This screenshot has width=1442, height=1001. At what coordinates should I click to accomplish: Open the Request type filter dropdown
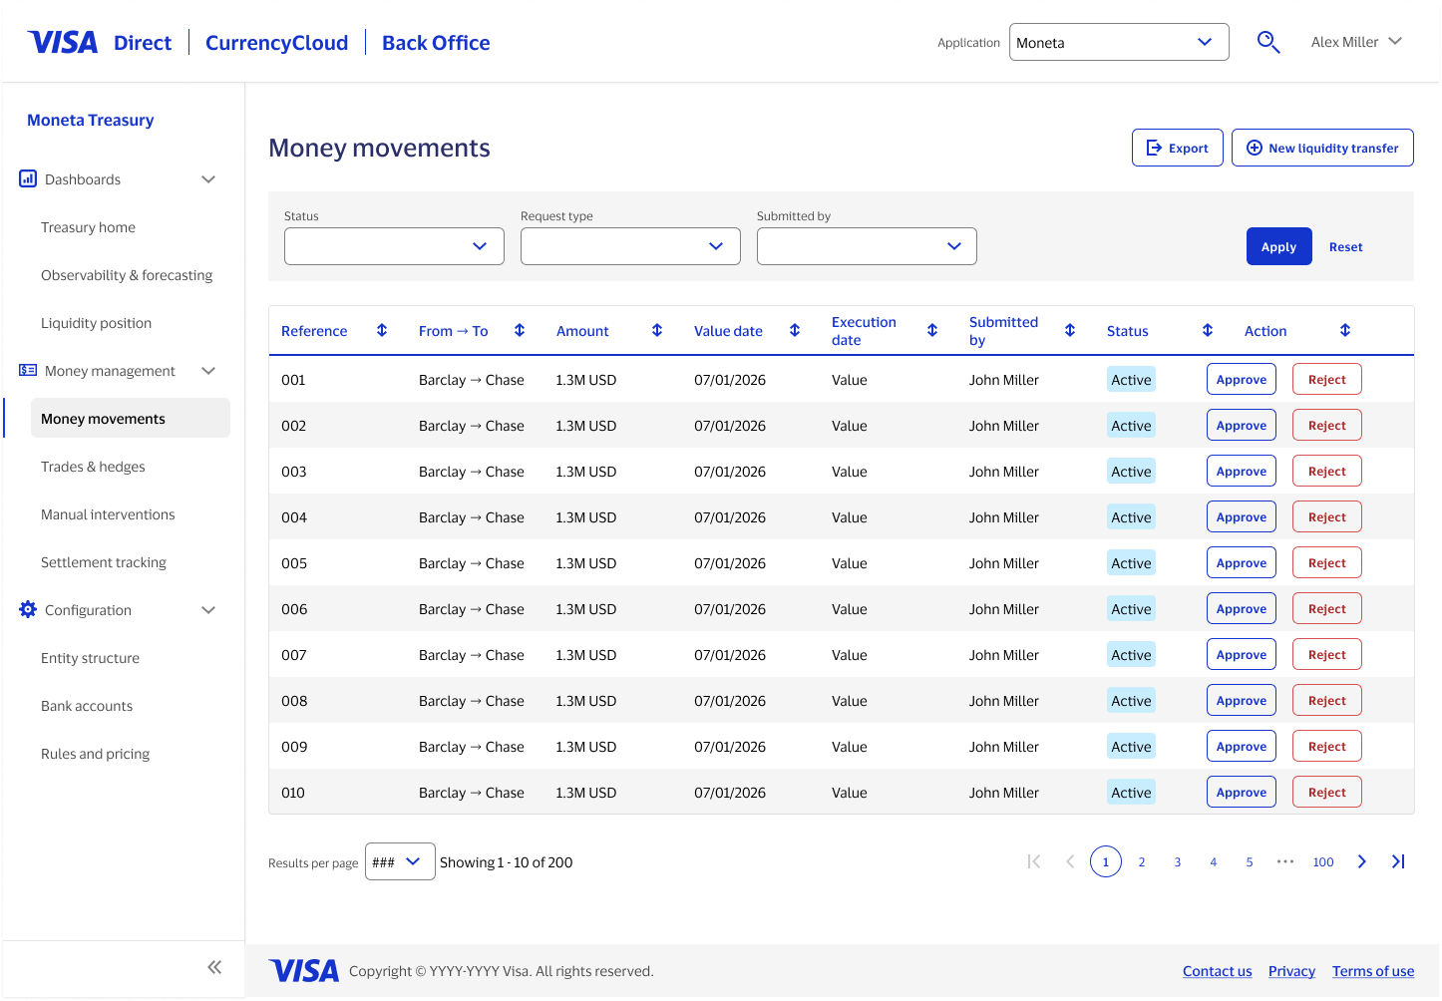point(630,246)
